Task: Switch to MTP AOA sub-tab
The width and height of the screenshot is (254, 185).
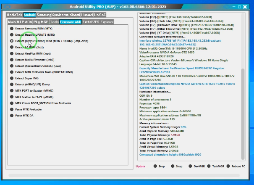Action: pos(24,22)
